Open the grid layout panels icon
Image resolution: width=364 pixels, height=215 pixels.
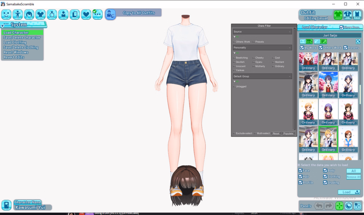[x=357, y=206]
